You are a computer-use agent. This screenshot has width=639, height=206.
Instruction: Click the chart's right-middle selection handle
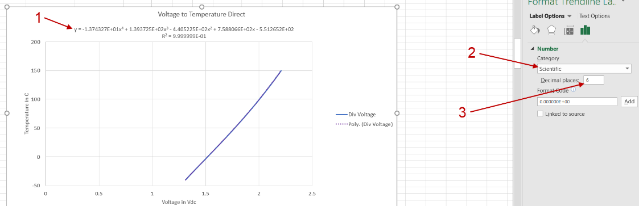click(x=397, y=113)
